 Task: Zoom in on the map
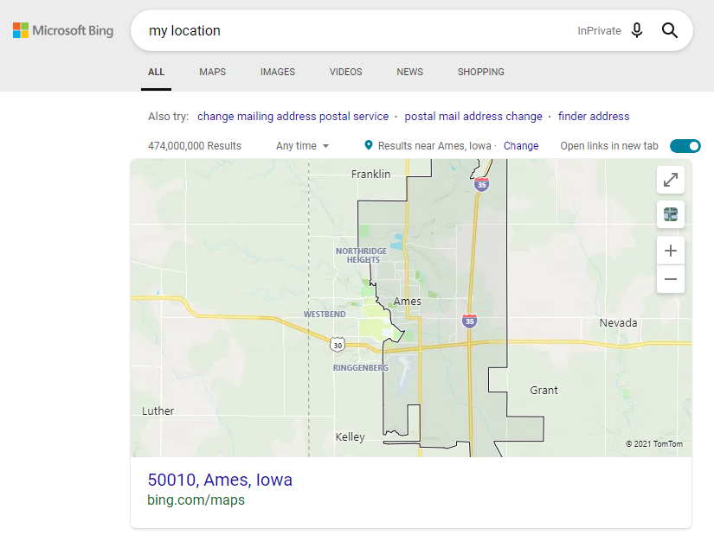pos(670,251)
